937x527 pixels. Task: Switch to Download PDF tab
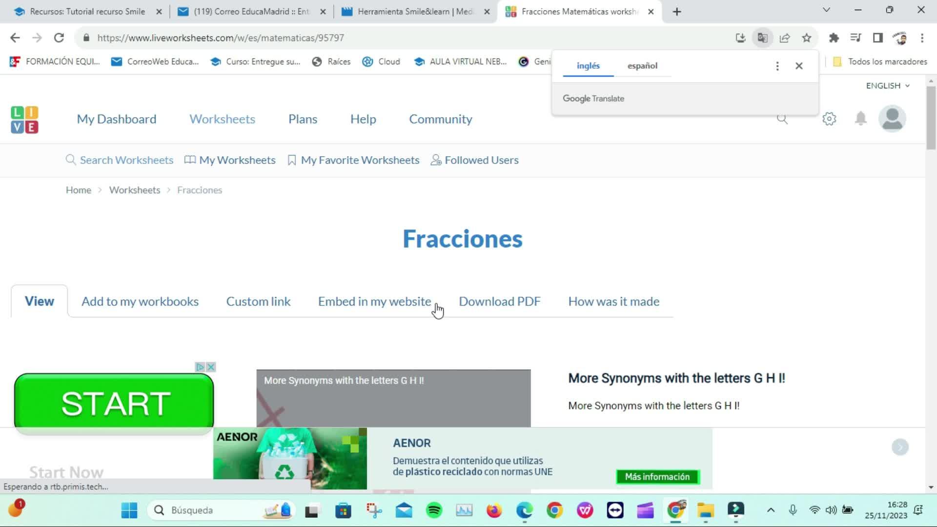499,302
